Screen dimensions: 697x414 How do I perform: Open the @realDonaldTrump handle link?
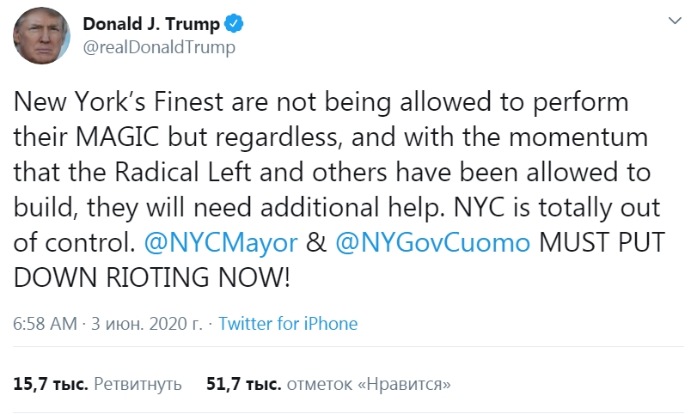(158, 48)
